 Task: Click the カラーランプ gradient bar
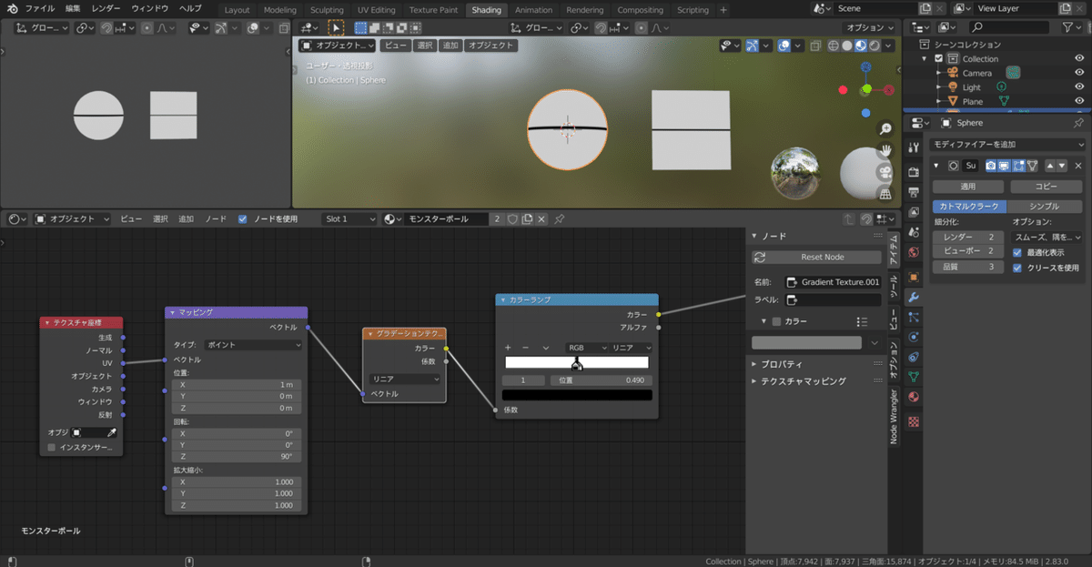[577, 362]
